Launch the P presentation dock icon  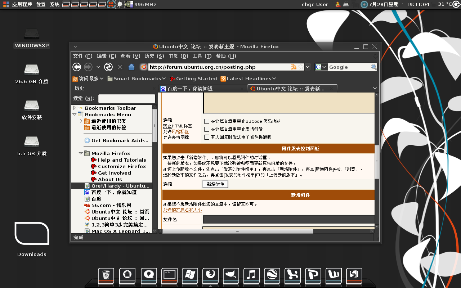coord(313,275)
